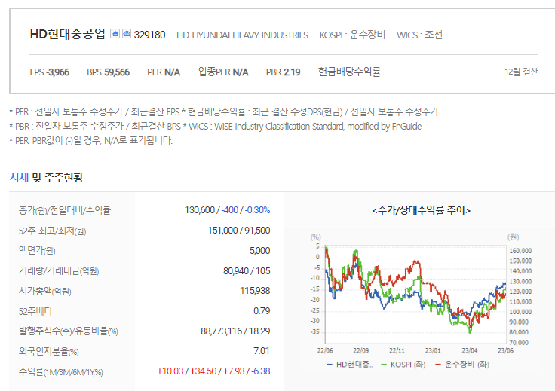
Task: Click the 22/06 x-axis label on chart
Action: point(325,351)
